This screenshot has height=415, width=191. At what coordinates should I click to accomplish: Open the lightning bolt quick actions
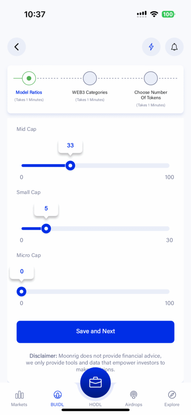[151, 47]
